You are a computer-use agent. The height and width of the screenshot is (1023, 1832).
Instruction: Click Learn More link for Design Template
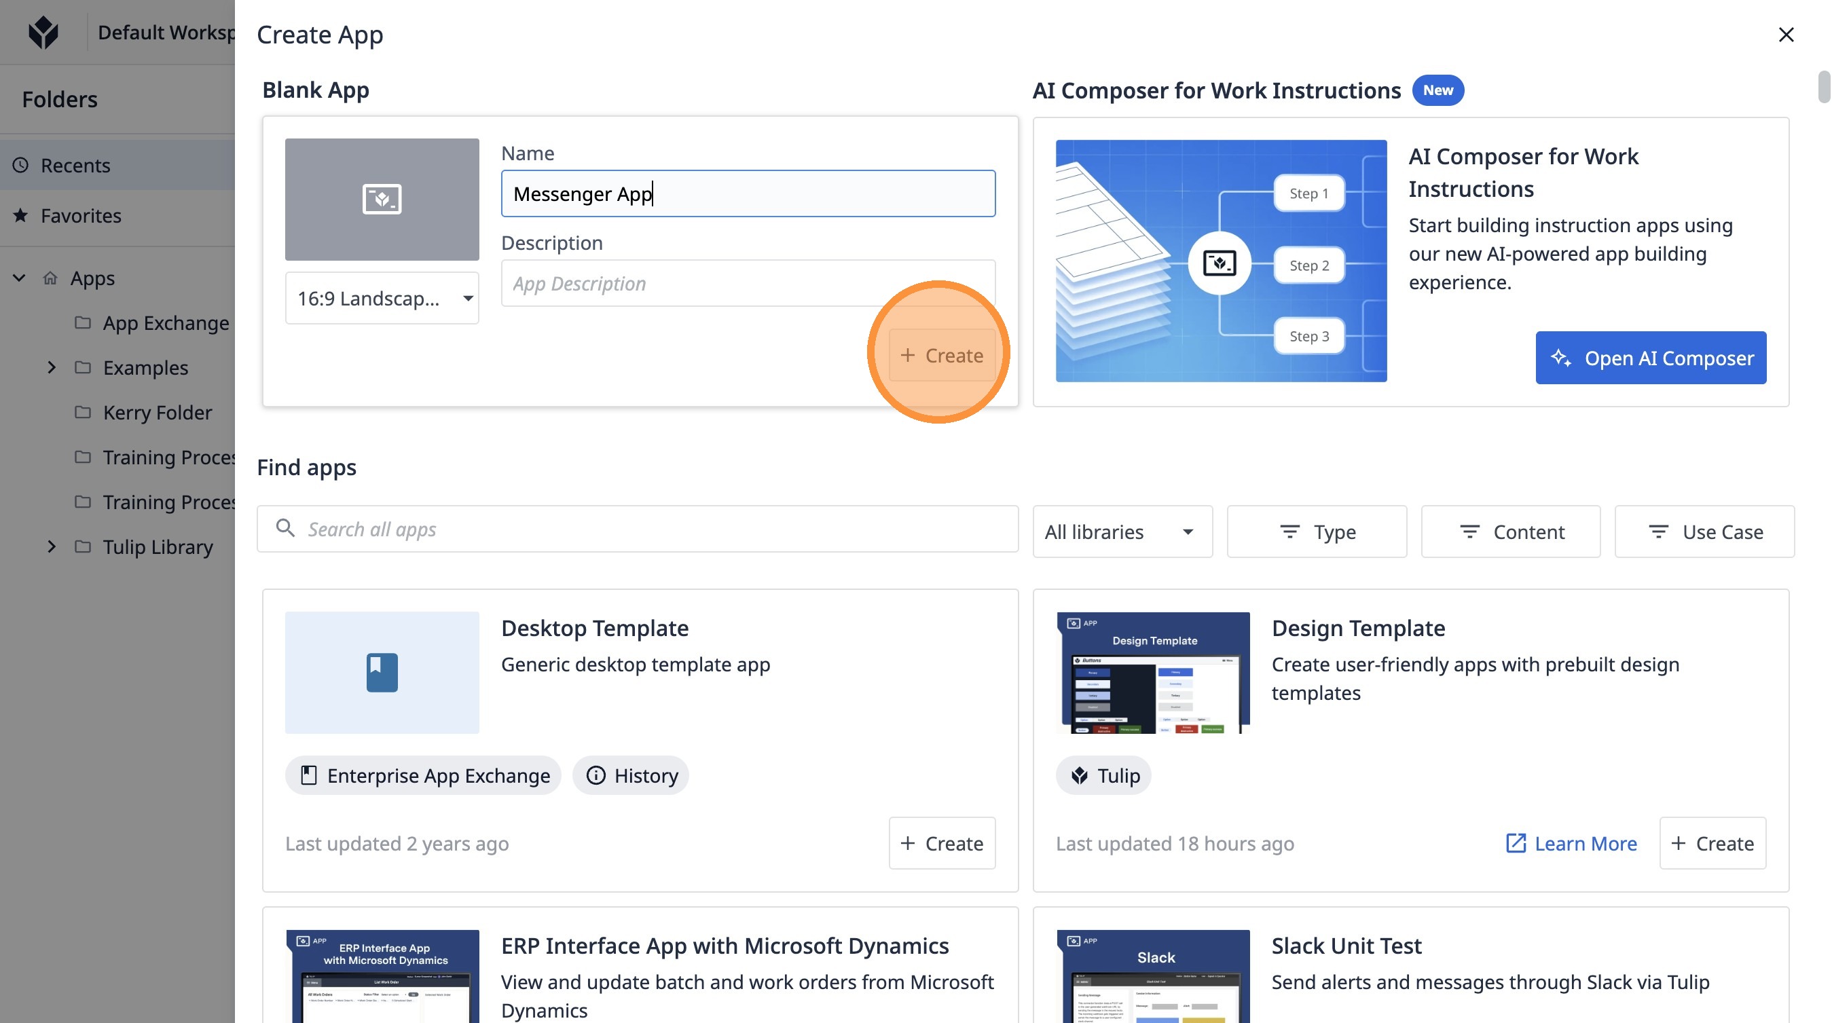point(1571,843)
